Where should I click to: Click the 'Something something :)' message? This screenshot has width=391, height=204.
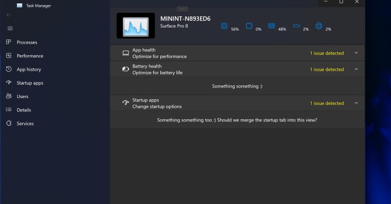(237, 86)
